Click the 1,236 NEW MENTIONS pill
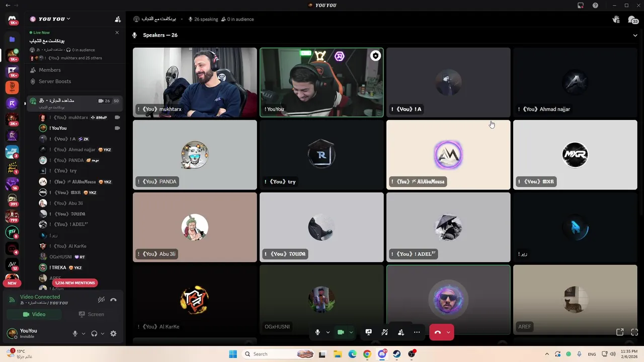Image resolution: width=644 pixels, height=362 pixels. (x=74, y=283)
